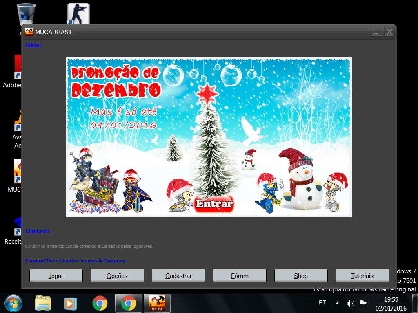The width and height of the screenshot is (418, 313).
Task: Click the Tutoriais button
Action: click(x=362, y=276)
